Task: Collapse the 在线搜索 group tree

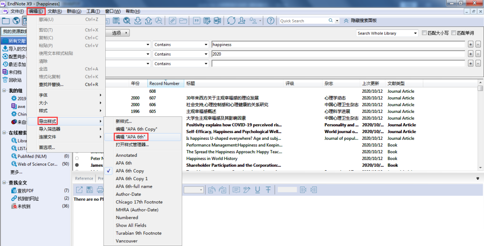Action: pyautogui.click(x=4, y=133)
